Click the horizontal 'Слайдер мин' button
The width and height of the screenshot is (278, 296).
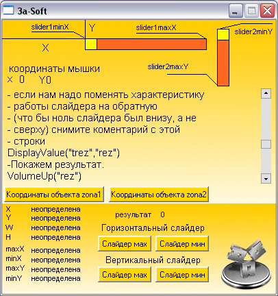pyautogui.click(x=182, y=244)
